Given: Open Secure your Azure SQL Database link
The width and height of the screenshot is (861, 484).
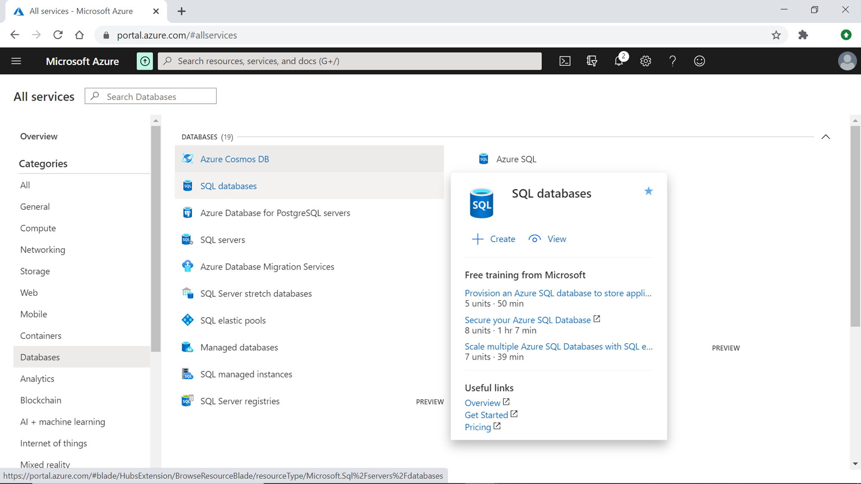Looking at the screenshot, I should click(x=527, y=320).
